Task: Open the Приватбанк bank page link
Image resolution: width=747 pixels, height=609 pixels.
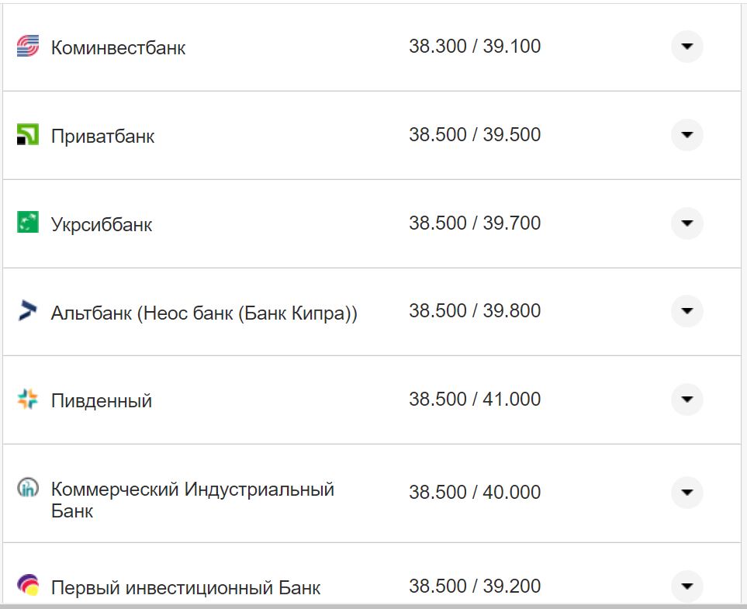Action: pyautogui.click(x=102, y=135)
